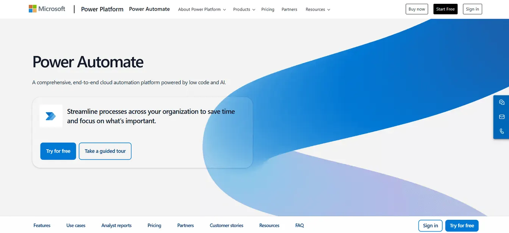Image resolution: width=509 pixels, height=233 pixels.
Task: Open Pricing in the top navigation
Action: (x=268, y=9)
